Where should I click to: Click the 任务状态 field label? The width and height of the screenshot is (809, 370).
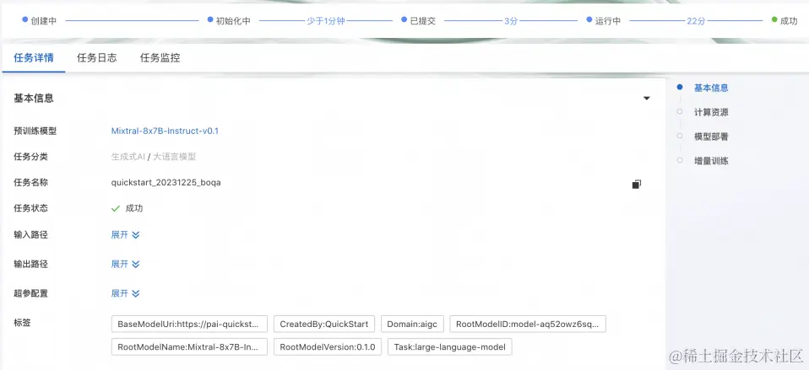click(31, 208)
